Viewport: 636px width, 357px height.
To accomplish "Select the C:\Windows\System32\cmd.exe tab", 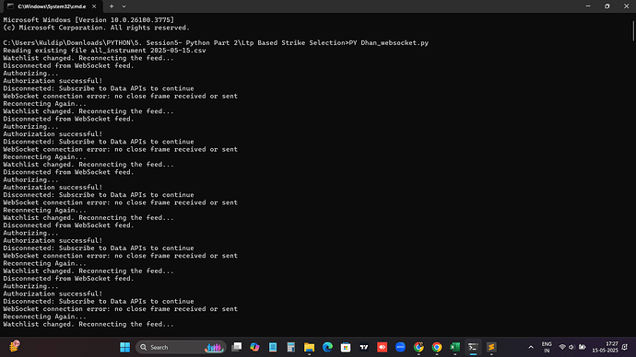I will coord(52,6).
